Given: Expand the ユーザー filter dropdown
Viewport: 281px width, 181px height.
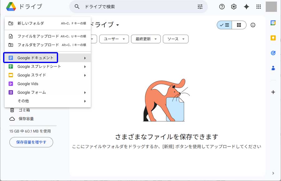Looking at the screenshot, I should [114, 39].
